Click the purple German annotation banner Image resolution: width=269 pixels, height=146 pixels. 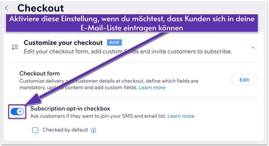pos(132,23)
